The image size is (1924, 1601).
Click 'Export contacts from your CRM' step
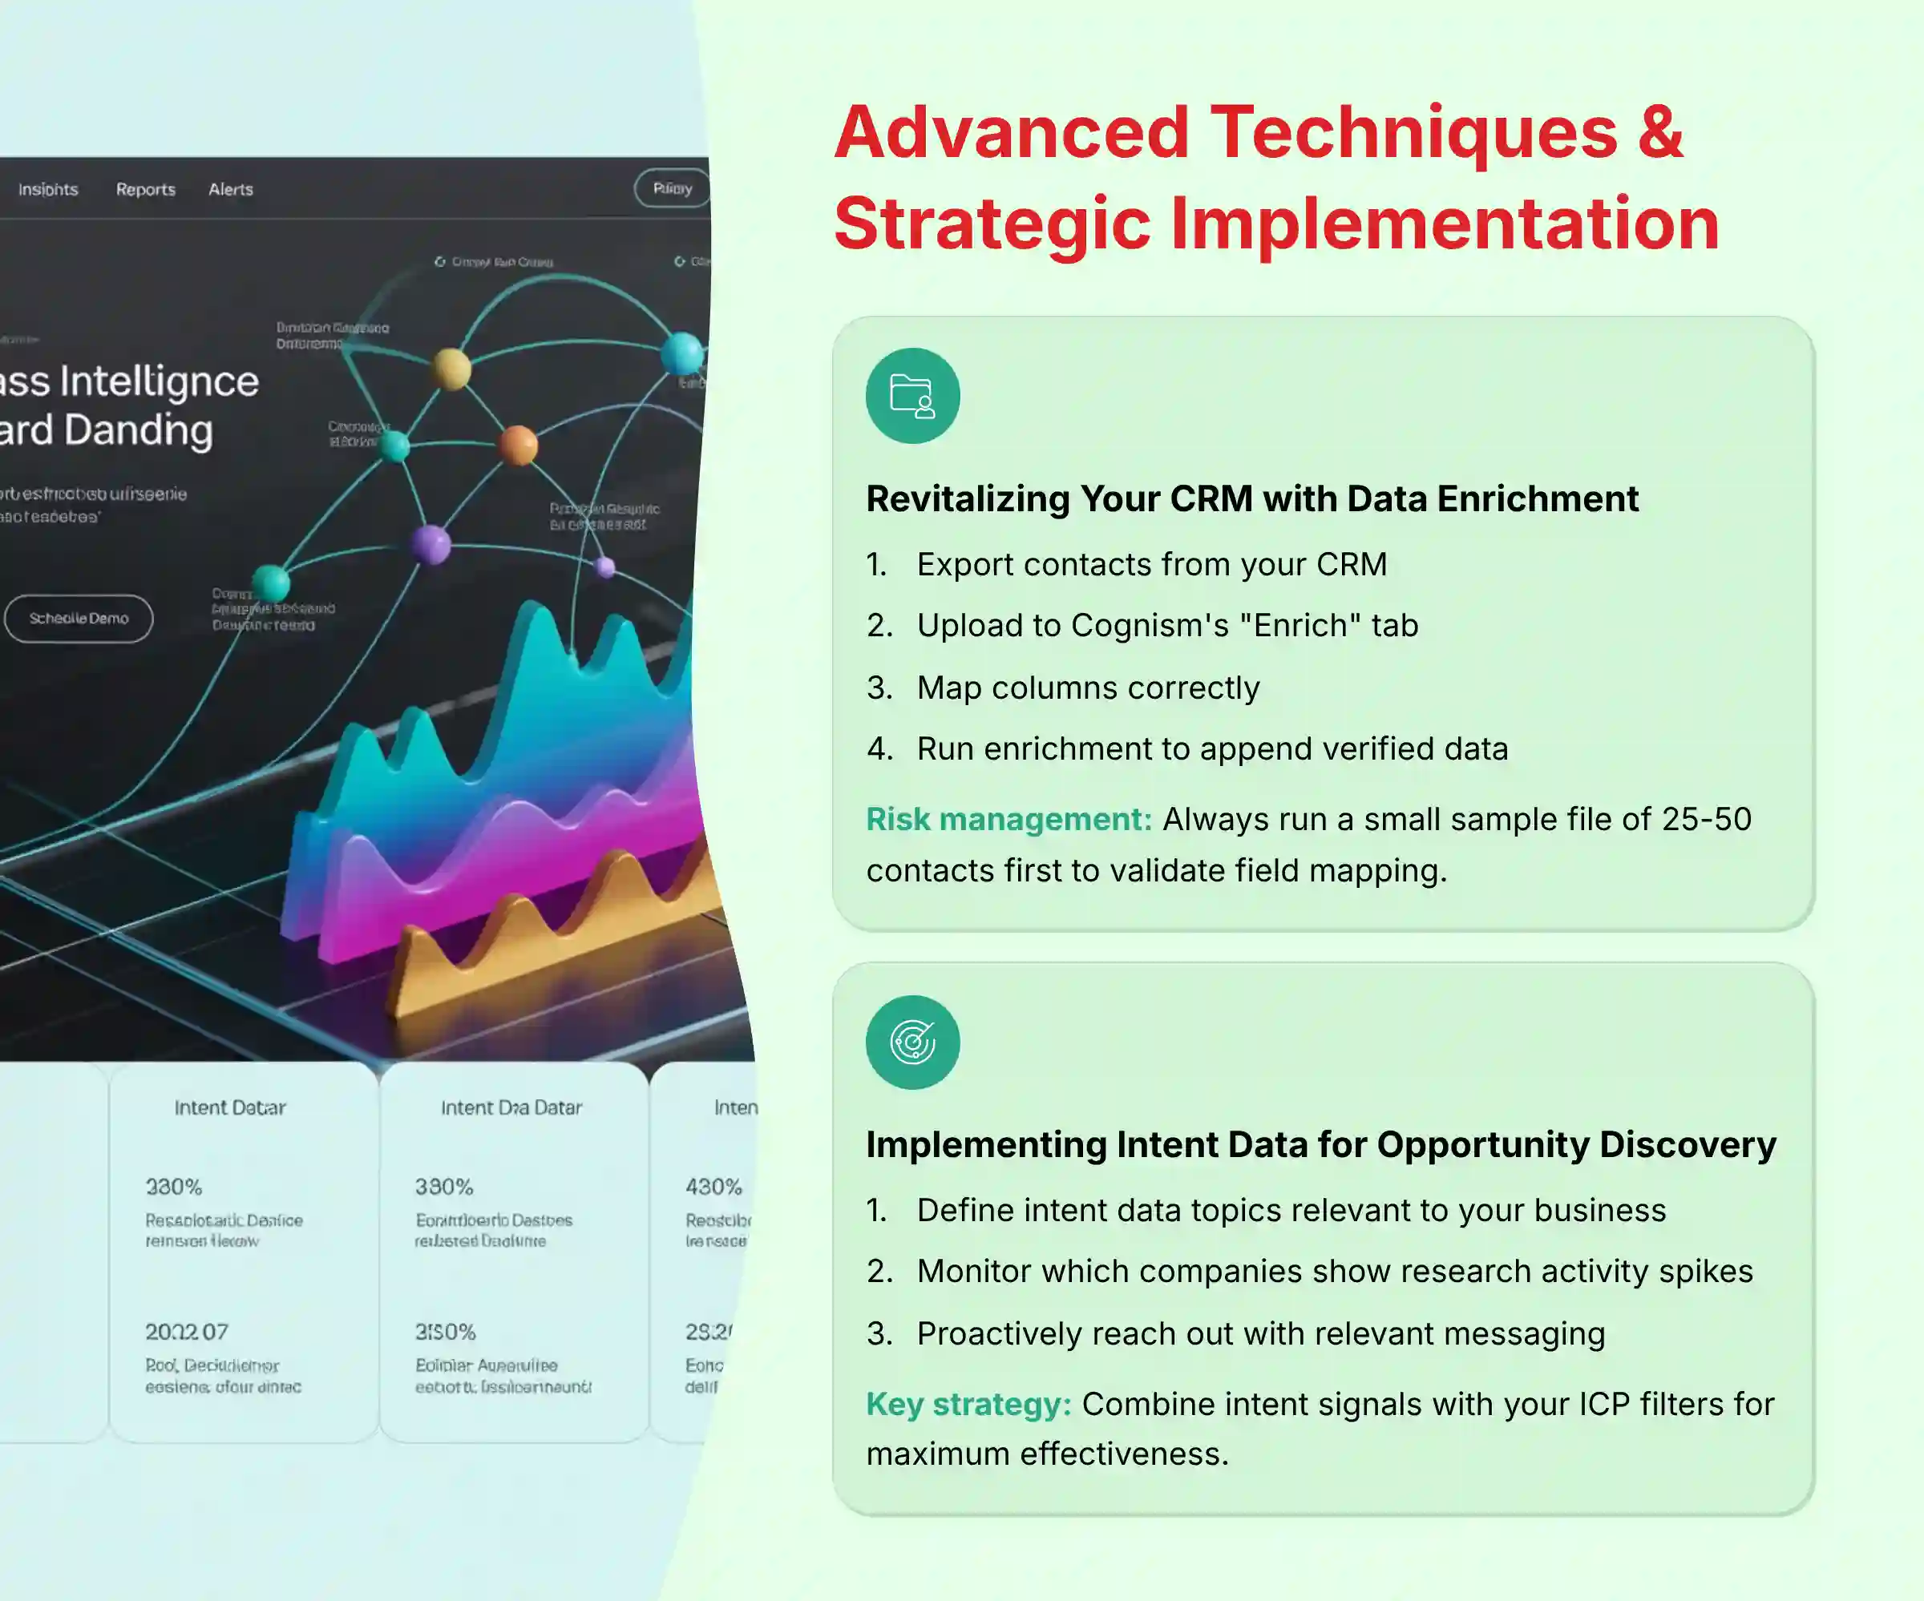pyautogui.click(x=1152, y=564)
